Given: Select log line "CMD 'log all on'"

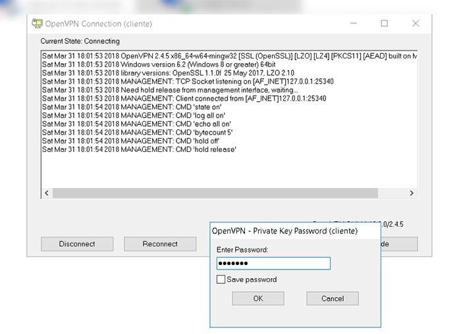Looking at the screenshot, I should [134, 115].
